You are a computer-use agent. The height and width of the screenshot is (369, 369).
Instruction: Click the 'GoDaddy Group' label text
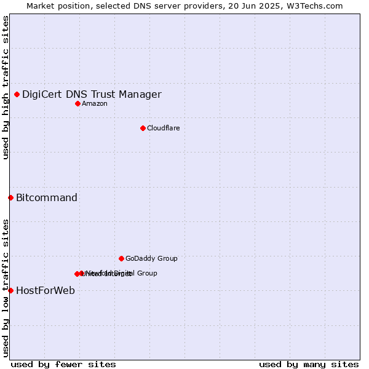click(x=151, y=259)
